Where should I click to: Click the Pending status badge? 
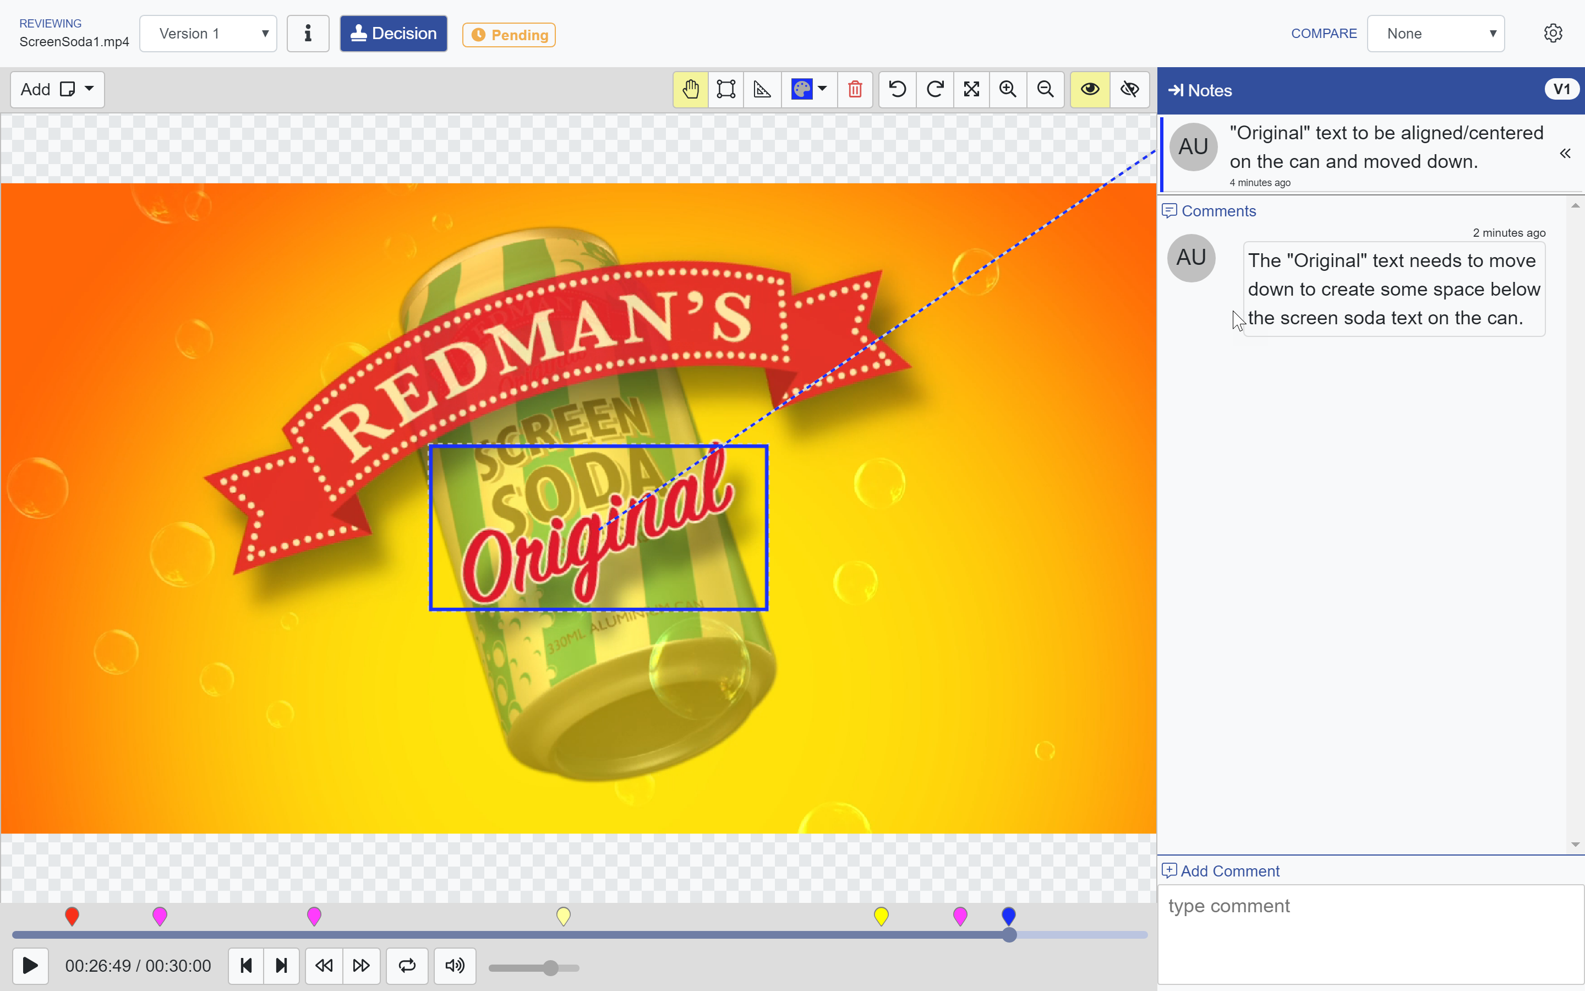[x=509, y=35]
